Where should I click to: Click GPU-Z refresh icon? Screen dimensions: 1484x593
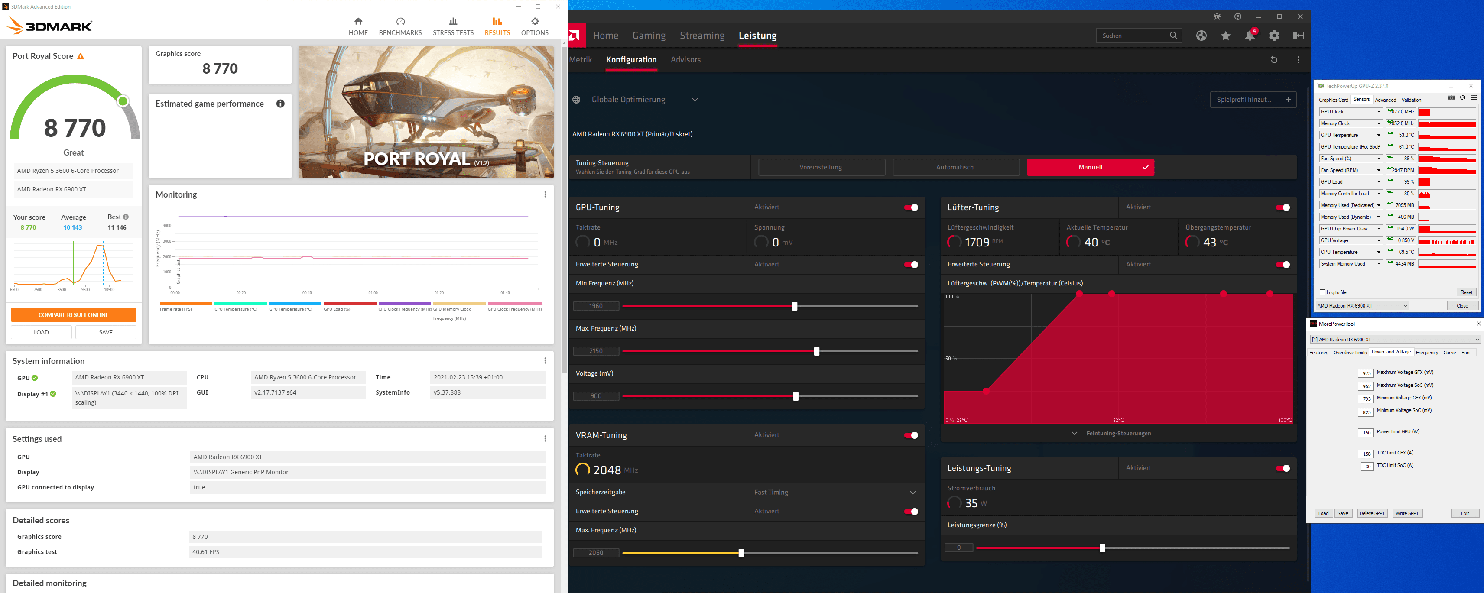click(x=1462, y=98)
